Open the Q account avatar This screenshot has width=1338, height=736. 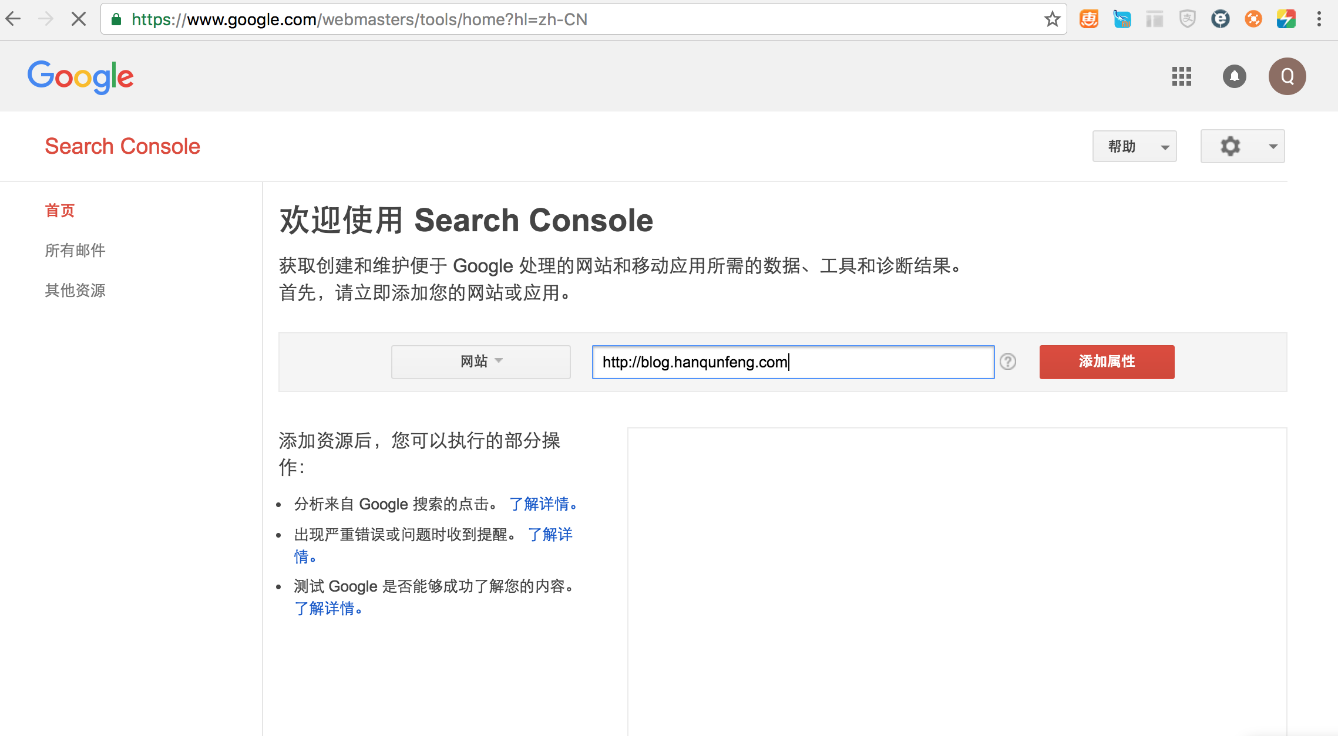point(1287,76)
